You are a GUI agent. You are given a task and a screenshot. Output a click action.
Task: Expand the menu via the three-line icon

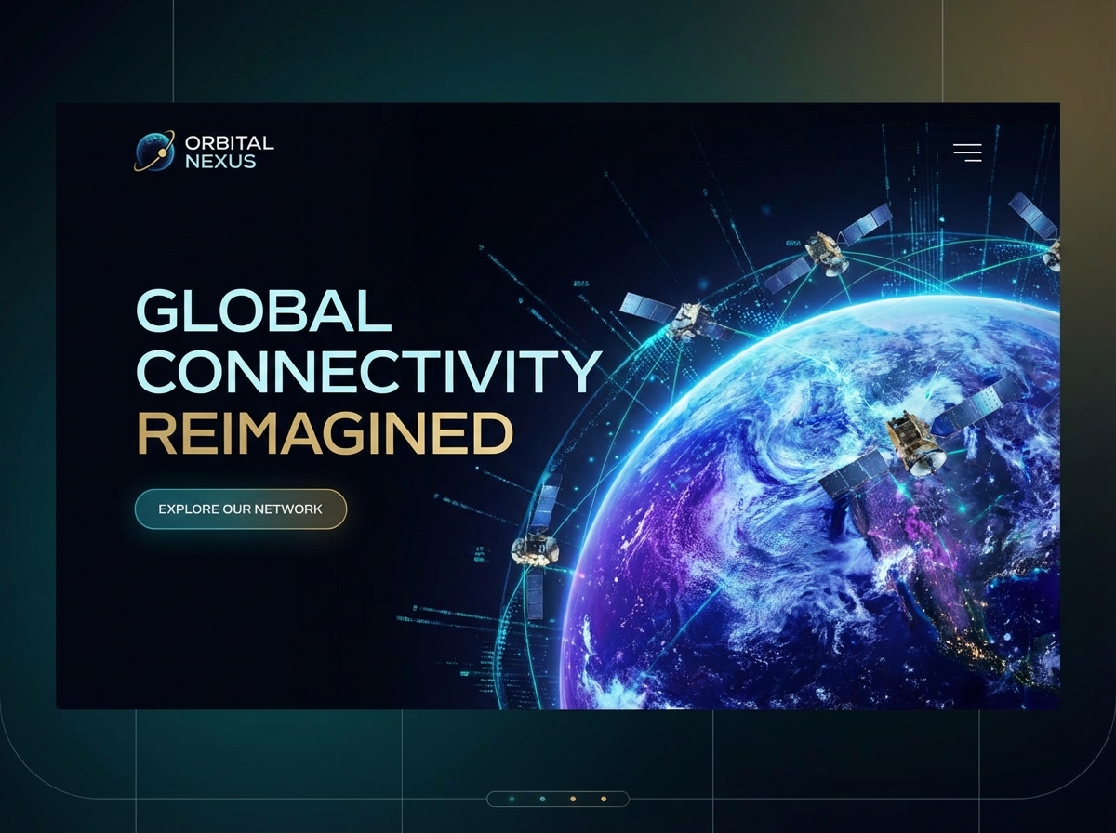pos(969,152)
